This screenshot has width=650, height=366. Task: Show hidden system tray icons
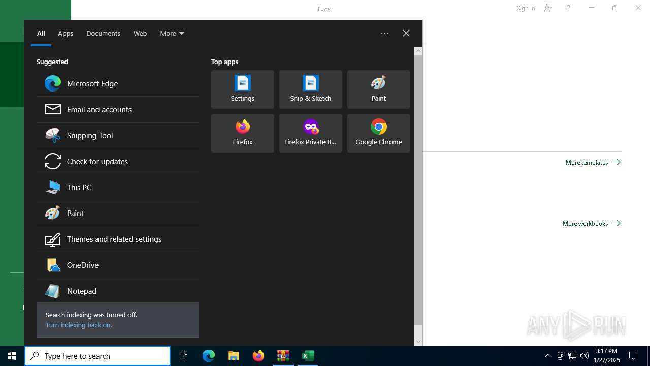coord(547,356)
